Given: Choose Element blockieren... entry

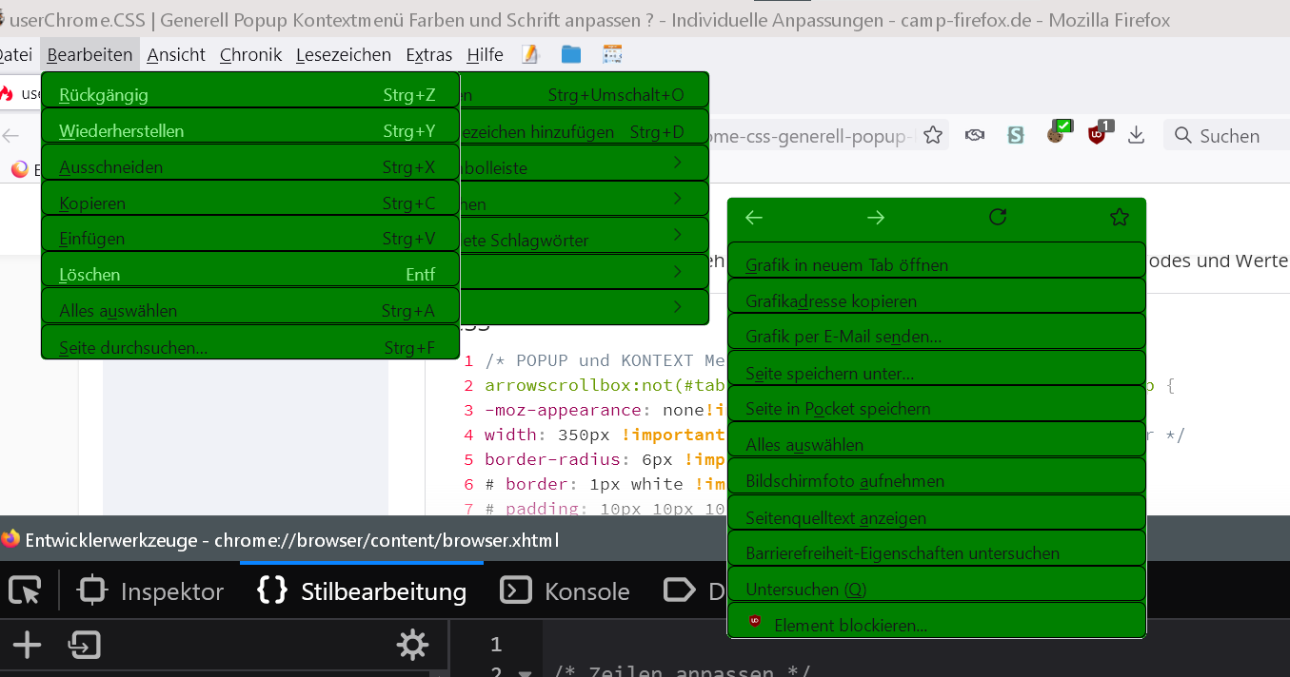Looking at the screenshot, I should (x=937, y=620).
